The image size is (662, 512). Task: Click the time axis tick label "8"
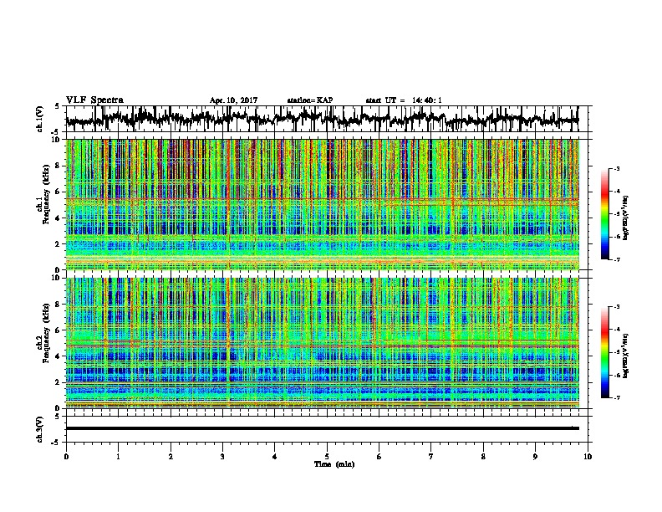pyautogui.click(x=483, y=457)
